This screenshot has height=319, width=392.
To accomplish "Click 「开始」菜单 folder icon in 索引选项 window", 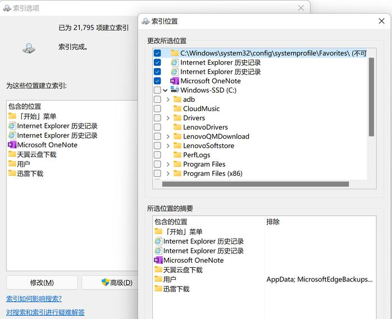I will 12,116.
